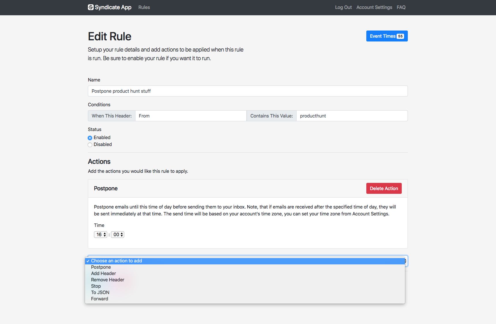Viewport: 496px width, 324px height.
Task: Click the Contains This Value field
Action: pos(352,116)
